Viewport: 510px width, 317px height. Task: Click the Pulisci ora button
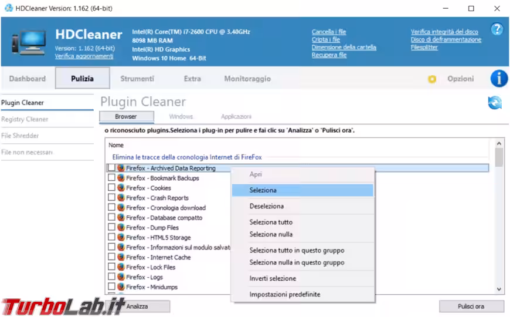471,306
